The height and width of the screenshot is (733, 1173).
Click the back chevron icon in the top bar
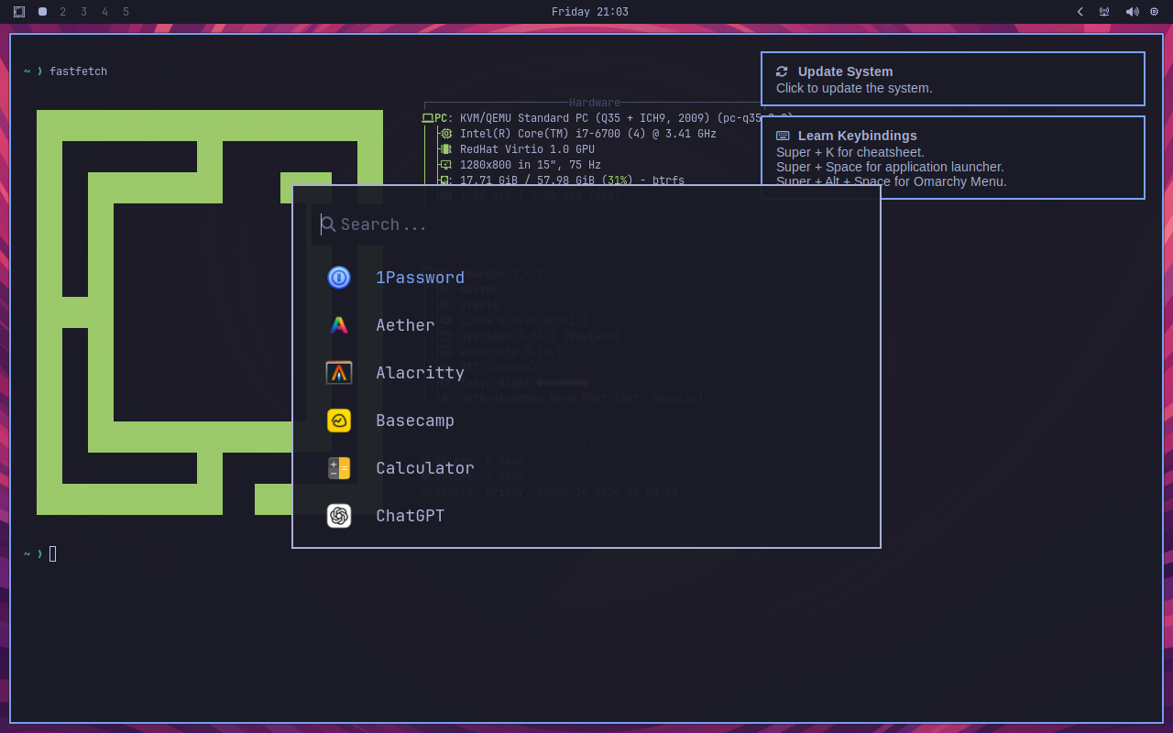(1080, 12)
